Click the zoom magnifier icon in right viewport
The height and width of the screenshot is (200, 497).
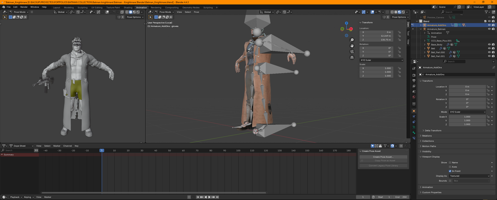point(352,40)
